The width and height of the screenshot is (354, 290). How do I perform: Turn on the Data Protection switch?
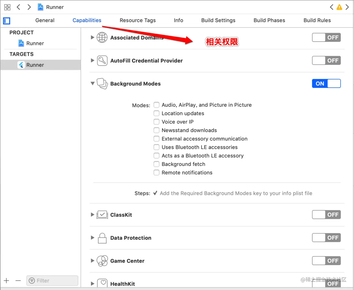(326, 238)
